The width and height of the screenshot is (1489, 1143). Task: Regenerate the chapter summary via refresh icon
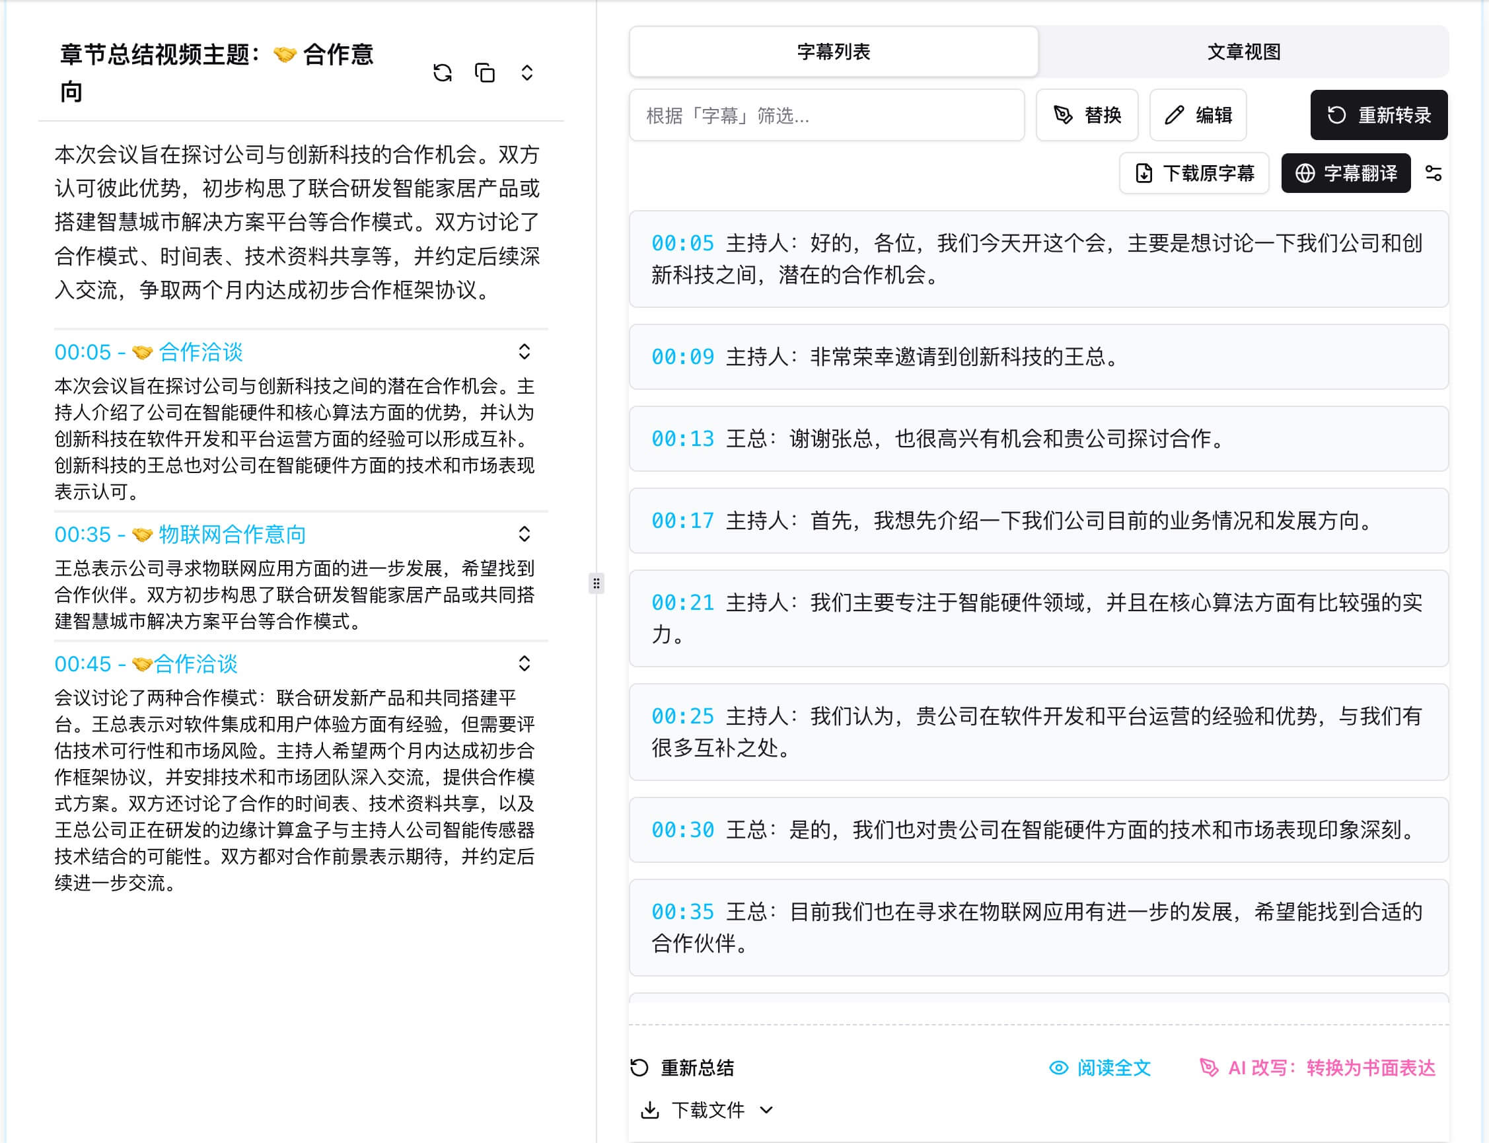coord(442,73)
